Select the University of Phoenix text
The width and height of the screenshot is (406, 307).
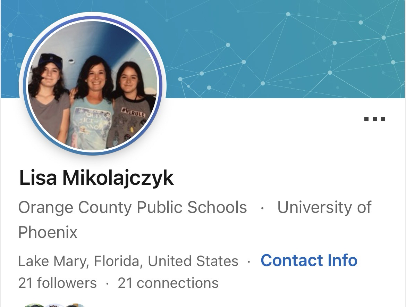coord(195,219)
